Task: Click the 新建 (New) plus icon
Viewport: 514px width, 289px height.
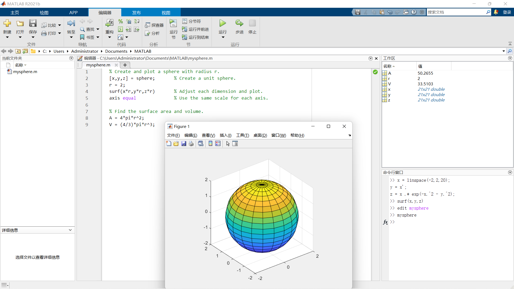Action: pos(7,23)
